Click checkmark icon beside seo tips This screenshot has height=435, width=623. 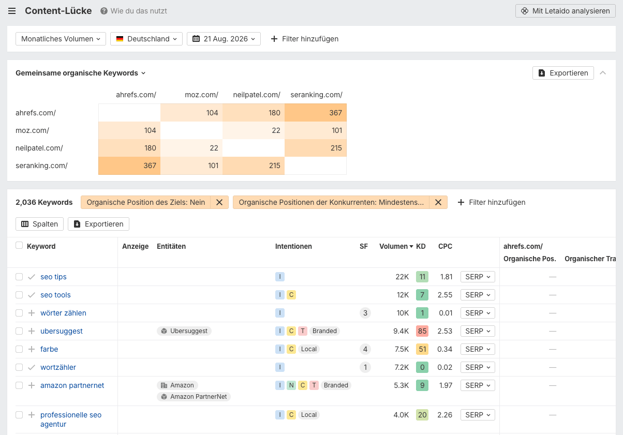pos(32,277)
